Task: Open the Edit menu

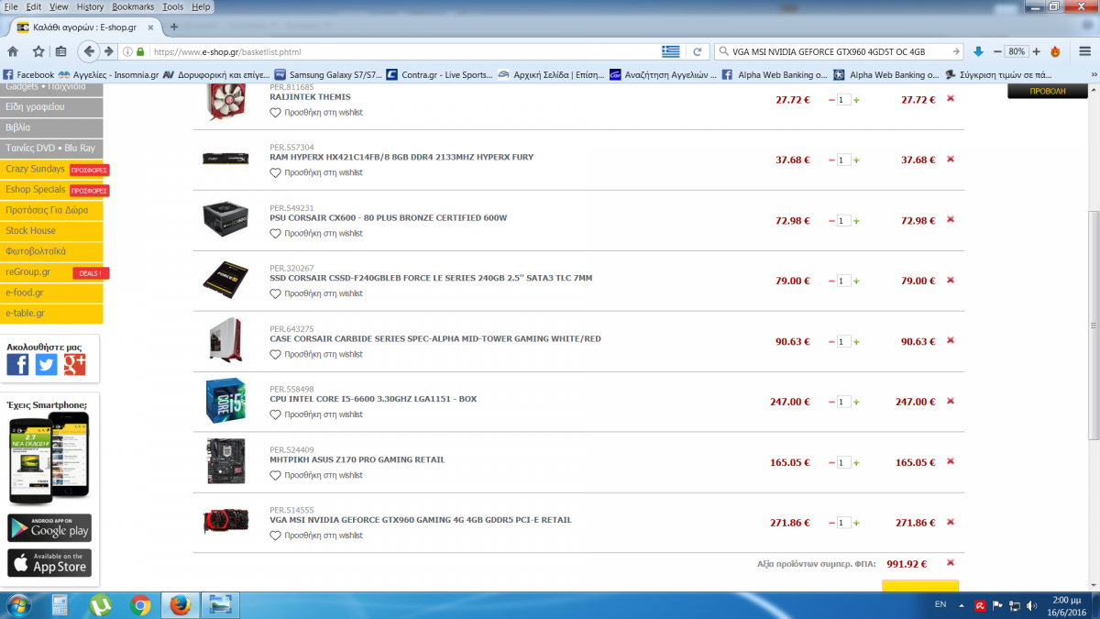Action: [x=34, y=6]
